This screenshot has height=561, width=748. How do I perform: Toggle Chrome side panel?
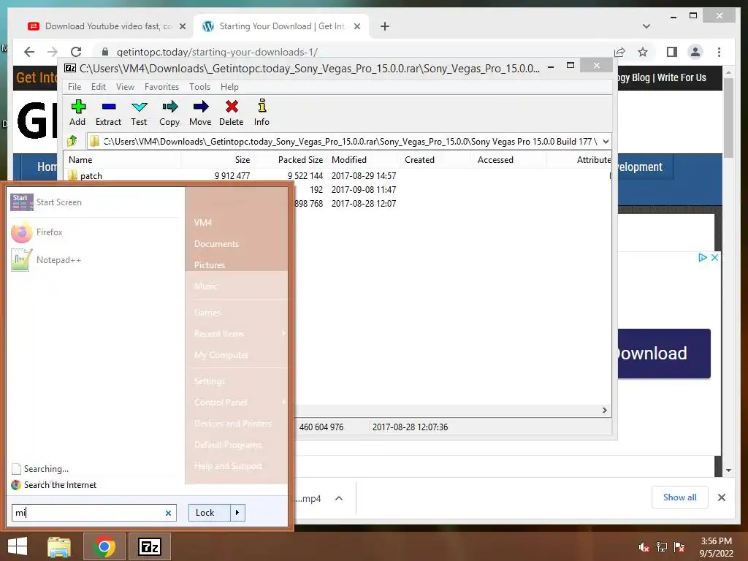tap(672, 52)
